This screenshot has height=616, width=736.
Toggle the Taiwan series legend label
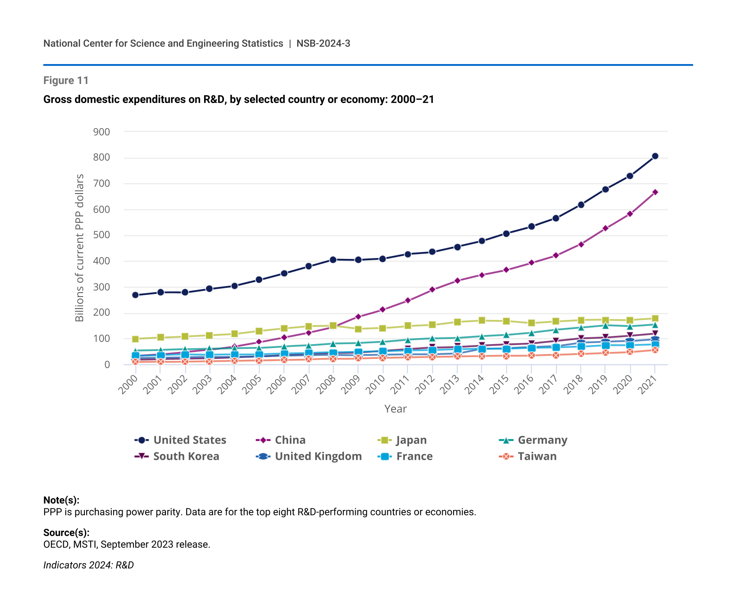[537, 456]
